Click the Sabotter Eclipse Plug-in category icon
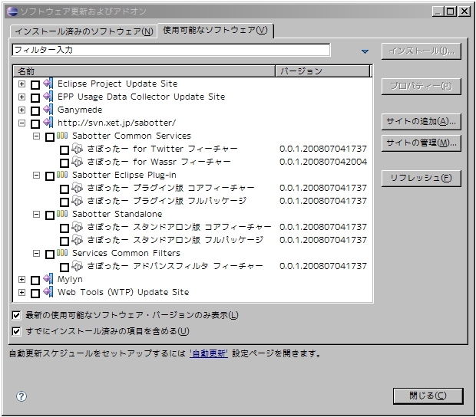Viewport: 476px width, 417px height. [62, 175]
